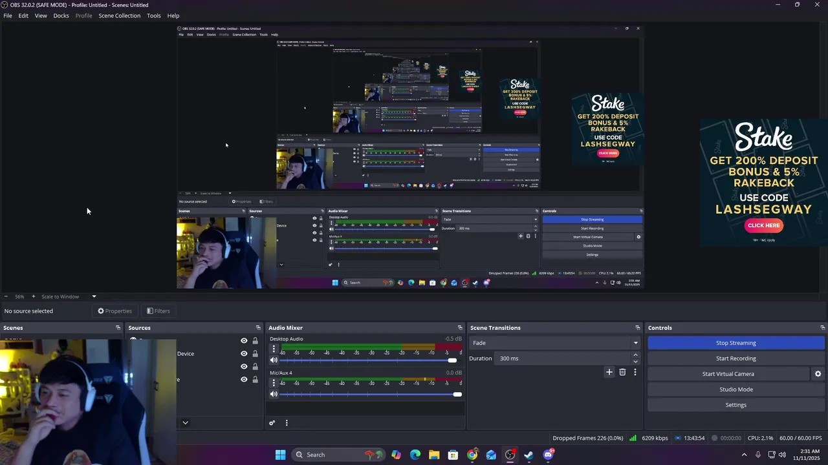Launch Microsoft Edge from the taskbar
Image resolution: width=828 pixels, height=465 pixels.
click(x=415, y=455)
